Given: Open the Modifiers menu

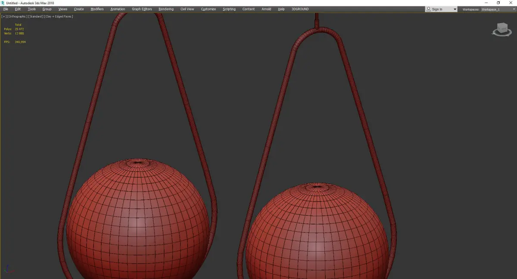Looking at the screenshot, I should 97,9.
